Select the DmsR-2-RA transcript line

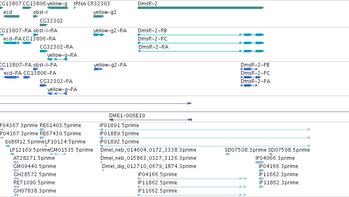tap(201, 51)
